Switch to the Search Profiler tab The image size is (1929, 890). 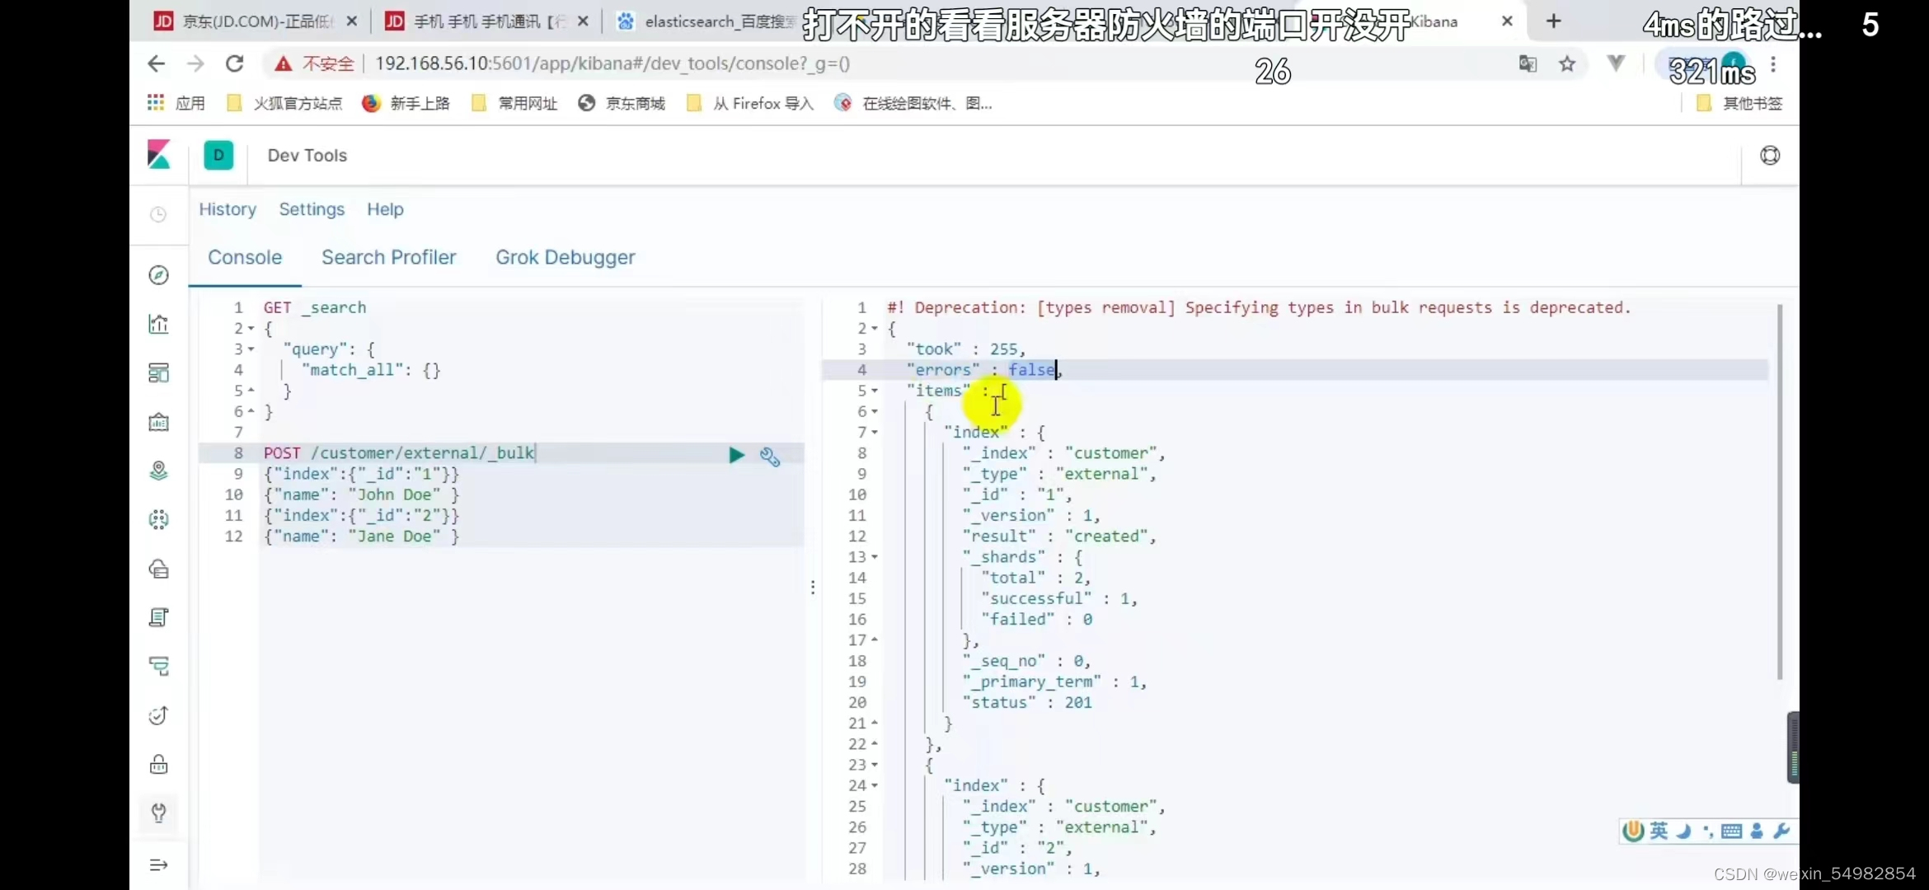(388, 257)
